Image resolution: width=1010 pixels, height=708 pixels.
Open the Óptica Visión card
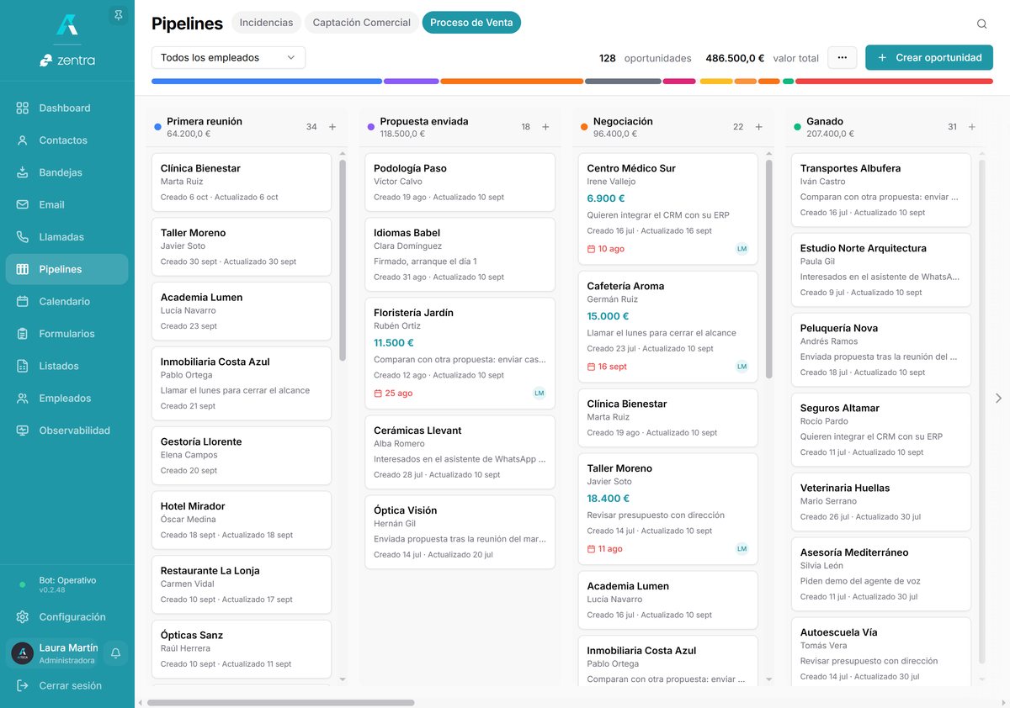[460, 531]
